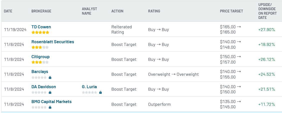
Task: Select Buy → Buy in the Rosenblatt Securities row
Action: (158, 44)
